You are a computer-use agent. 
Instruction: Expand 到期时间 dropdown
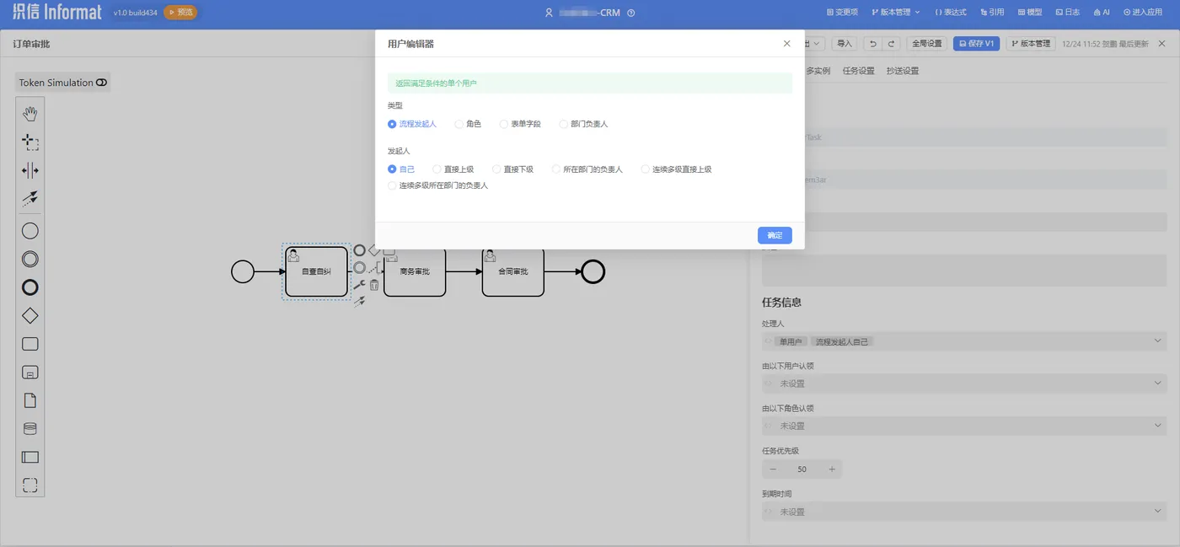click(963, 512)
